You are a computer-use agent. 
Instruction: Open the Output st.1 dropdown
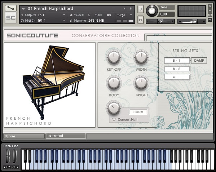[43, 15]
